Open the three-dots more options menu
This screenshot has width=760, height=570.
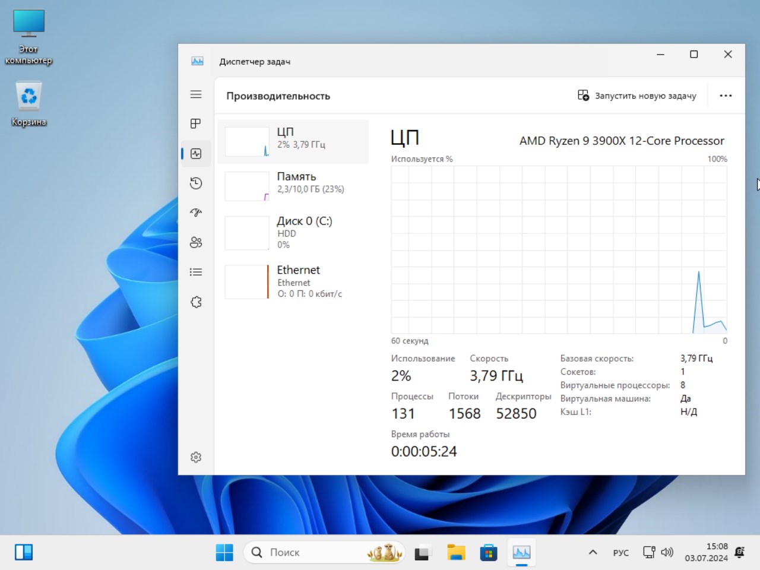click(726, 96)
